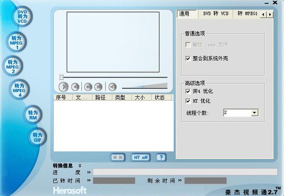
Task: Click the fast forward button
Action: (x=98, y=87)
